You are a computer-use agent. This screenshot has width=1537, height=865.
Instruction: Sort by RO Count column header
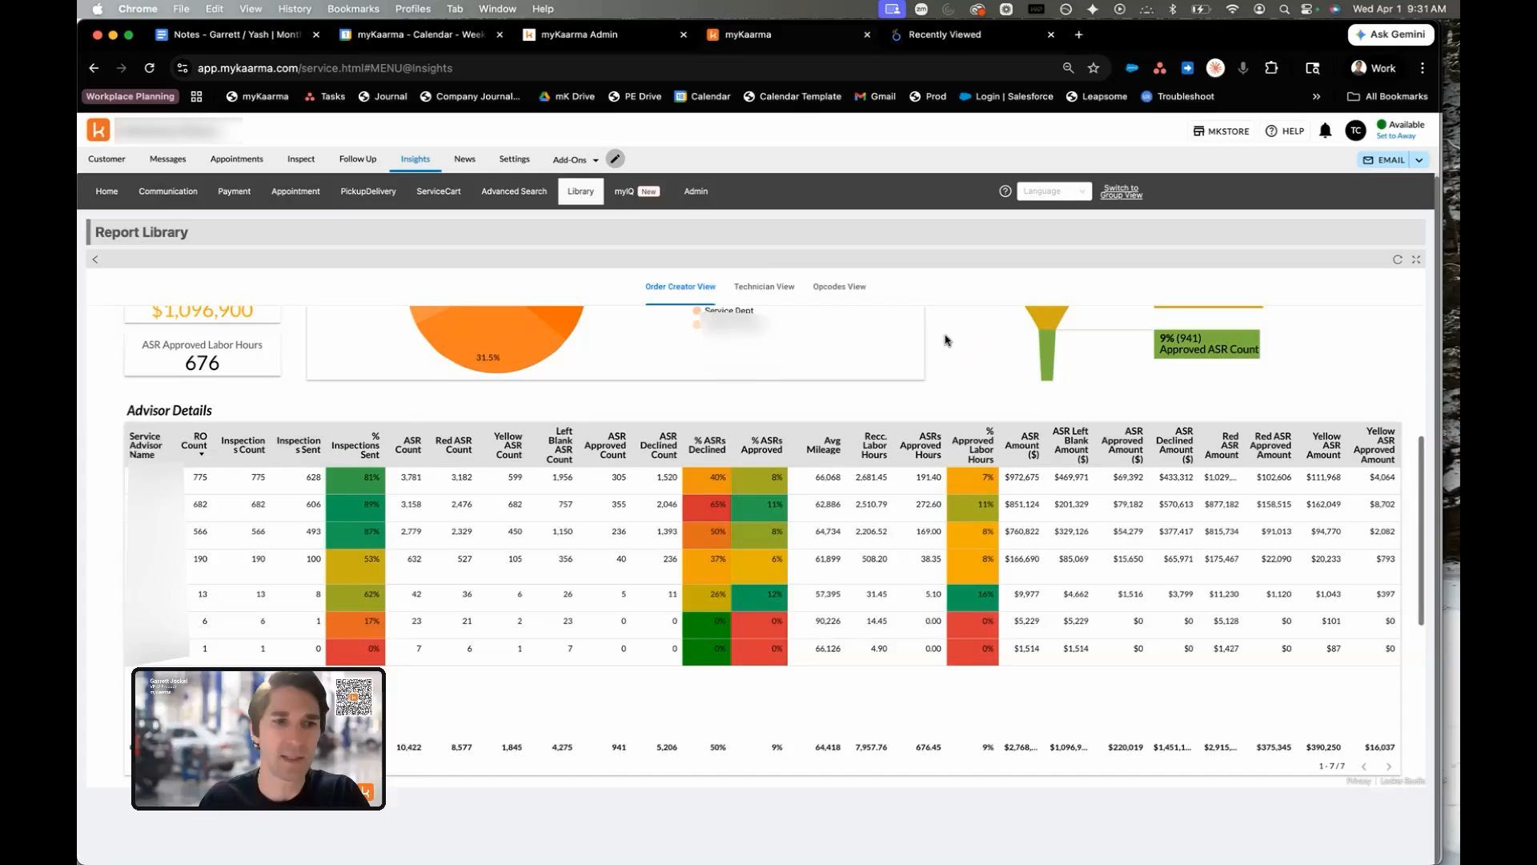195,445
